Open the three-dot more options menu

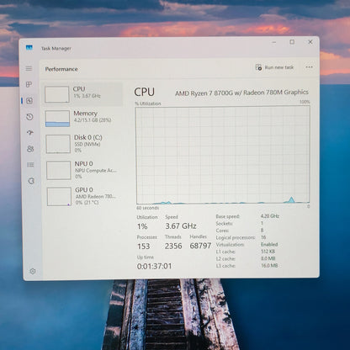pos(309,67)
